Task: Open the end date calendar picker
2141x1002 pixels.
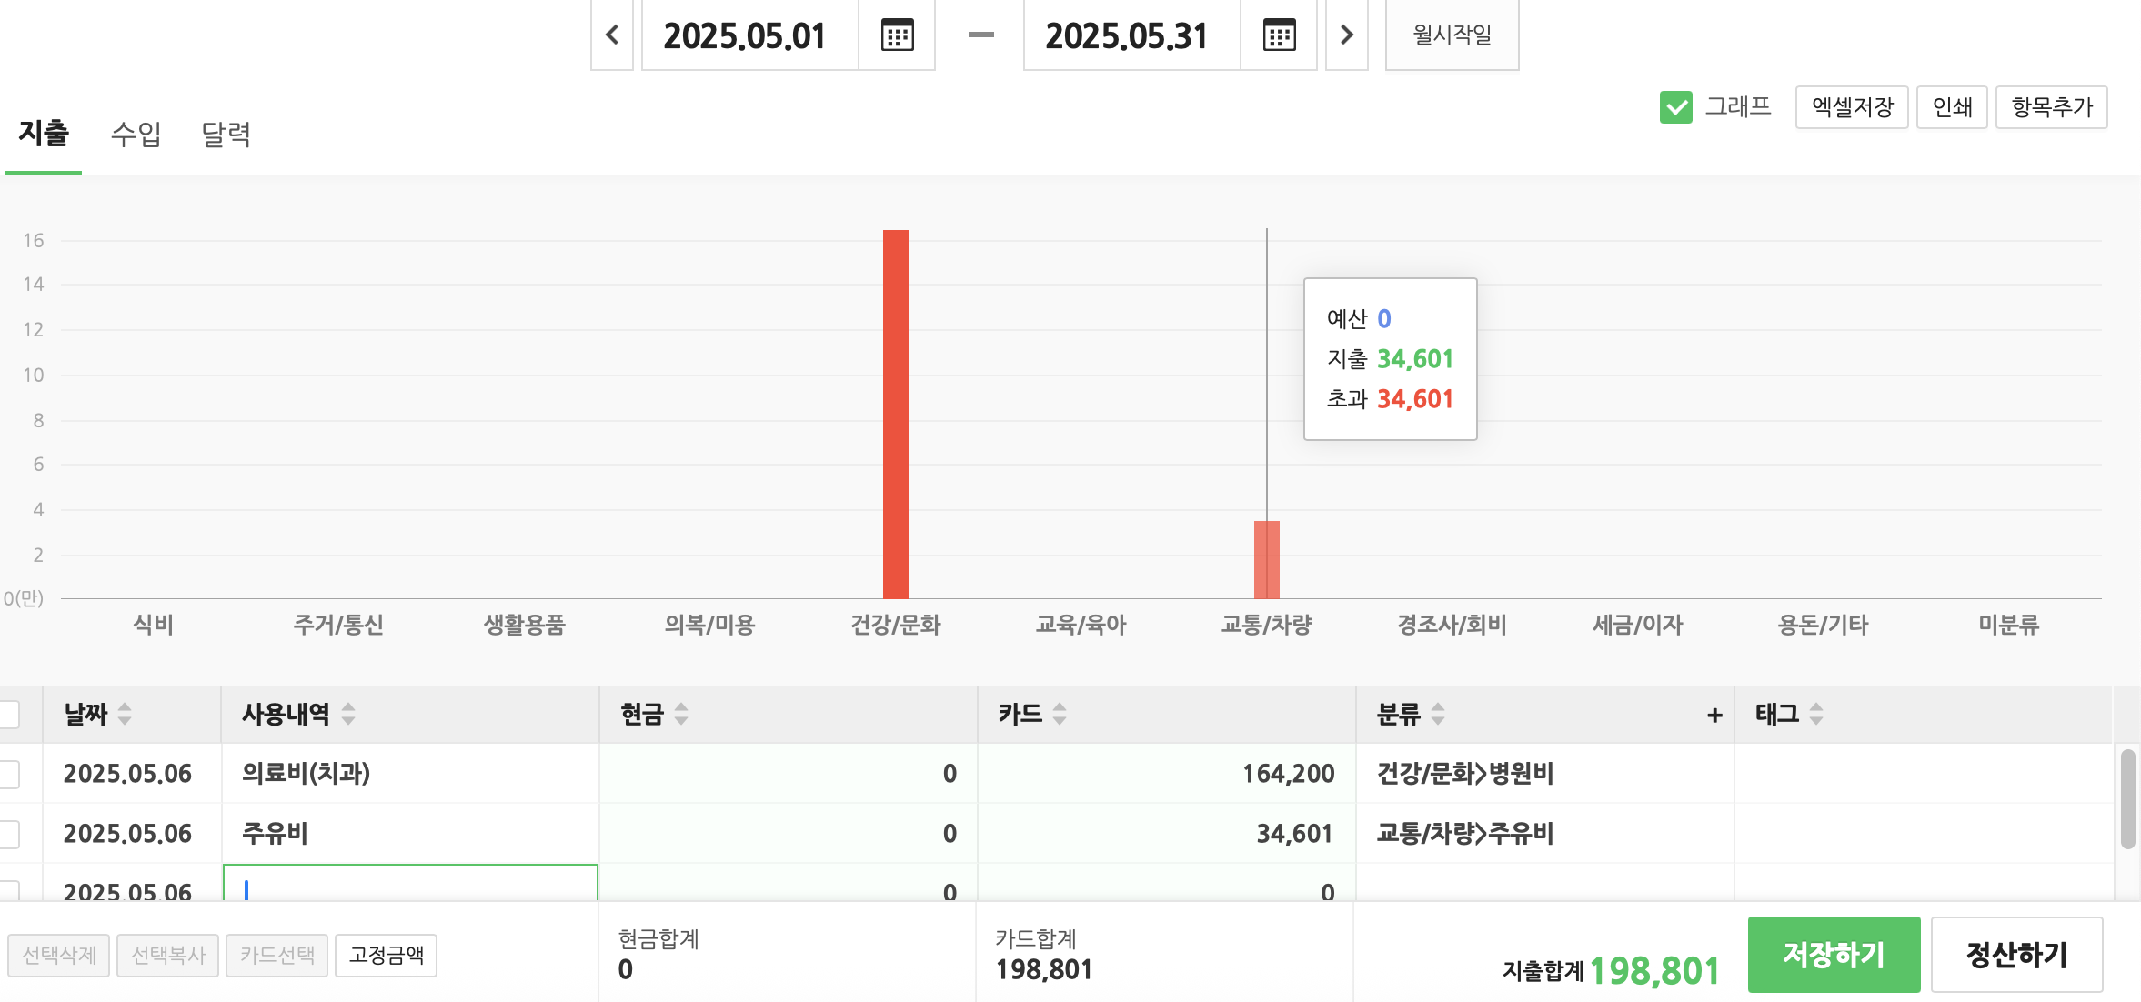Action: point(1279,35)
